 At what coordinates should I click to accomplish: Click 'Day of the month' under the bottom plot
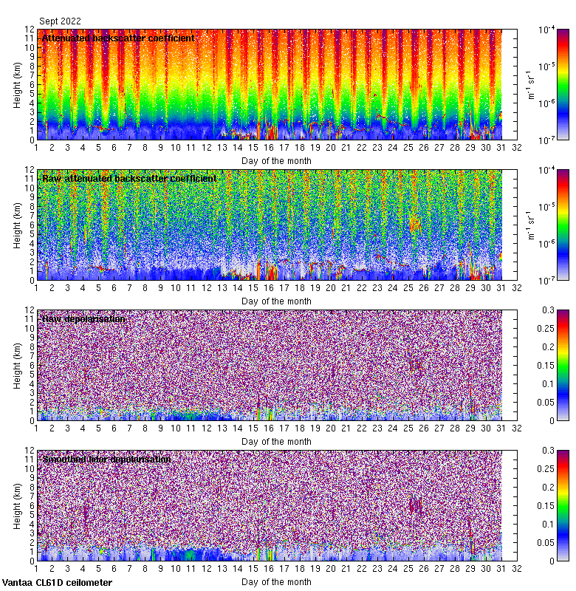[x=276, y=581]
